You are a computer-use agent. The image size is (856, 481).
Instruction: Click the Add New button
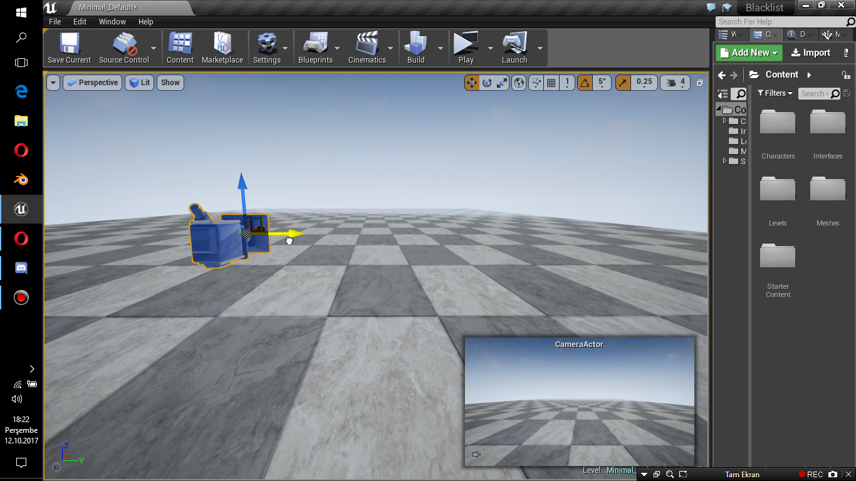[x=749, y=53]
